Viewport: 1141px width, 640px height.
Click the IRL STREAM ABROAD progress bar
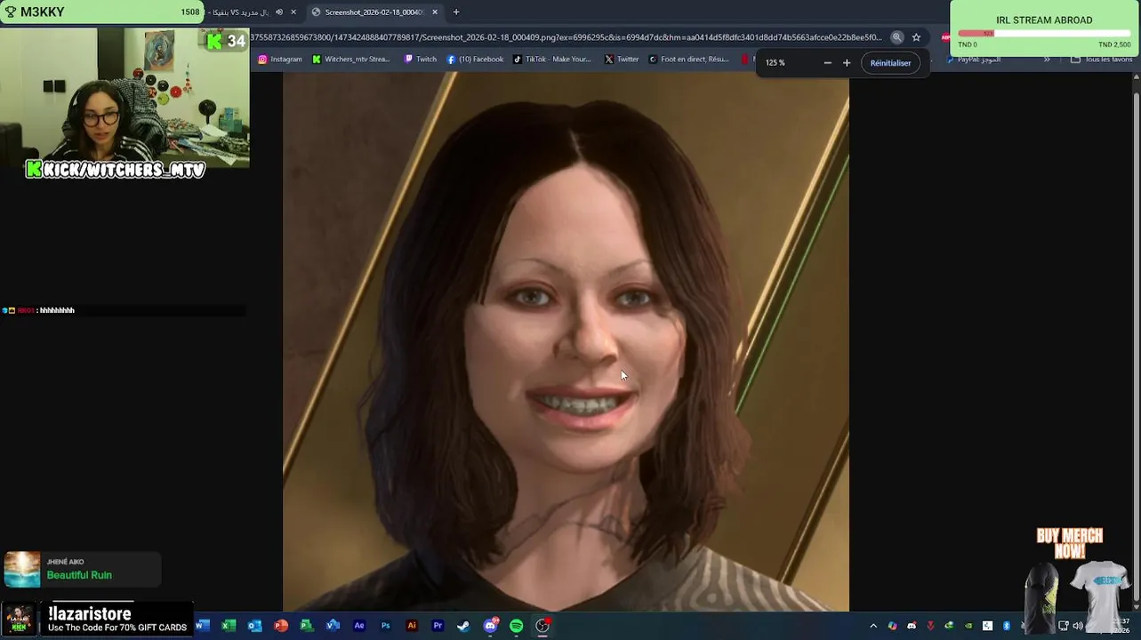1044,34
